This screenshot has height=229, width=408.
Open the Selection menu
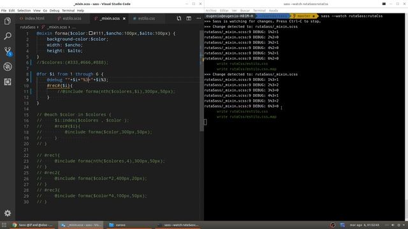(x=24, y=11)
